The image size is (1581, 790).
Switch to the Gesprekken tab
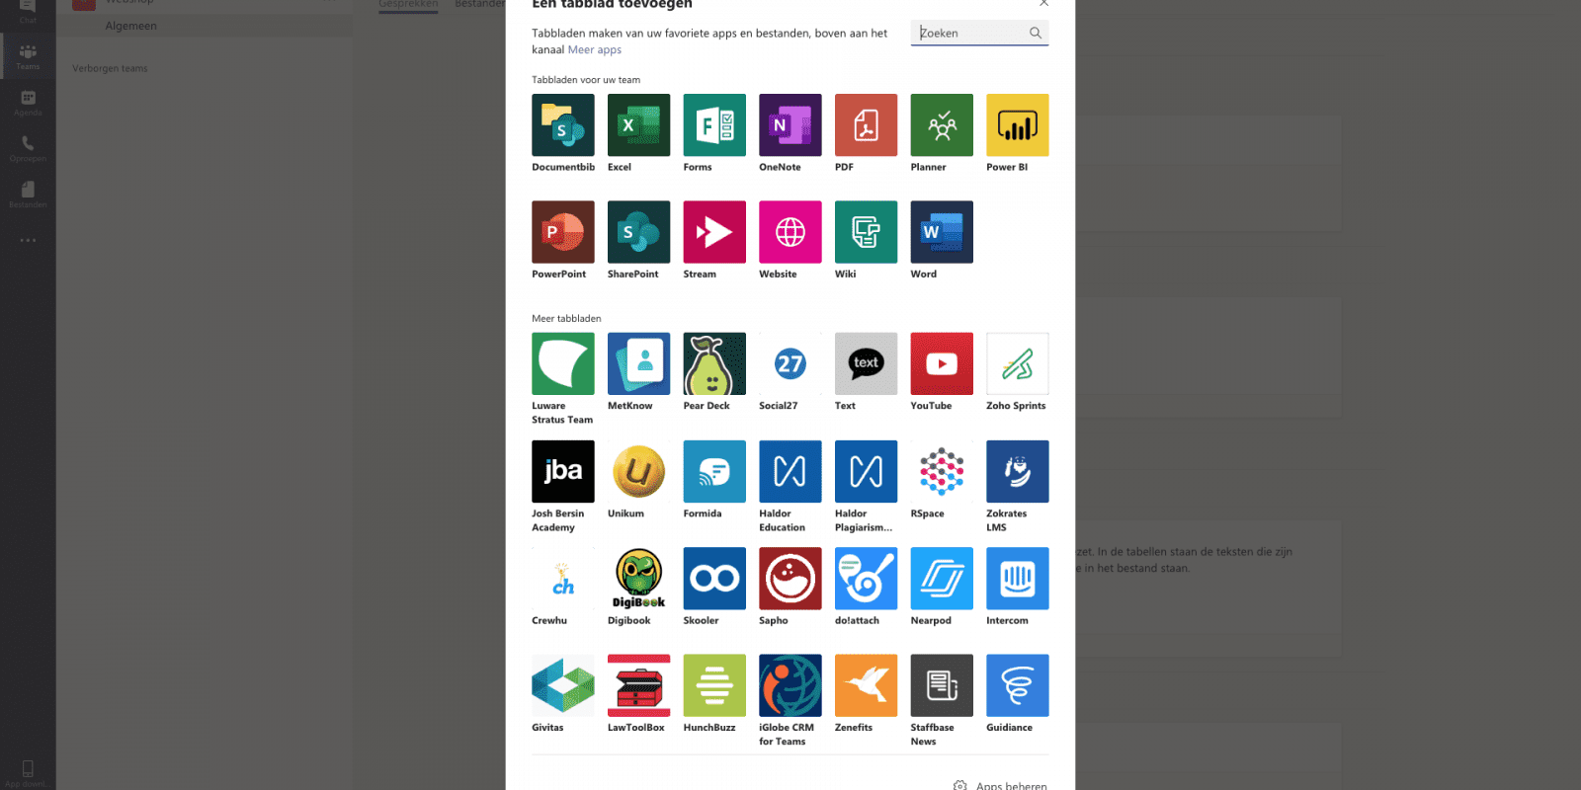point(408,4)
